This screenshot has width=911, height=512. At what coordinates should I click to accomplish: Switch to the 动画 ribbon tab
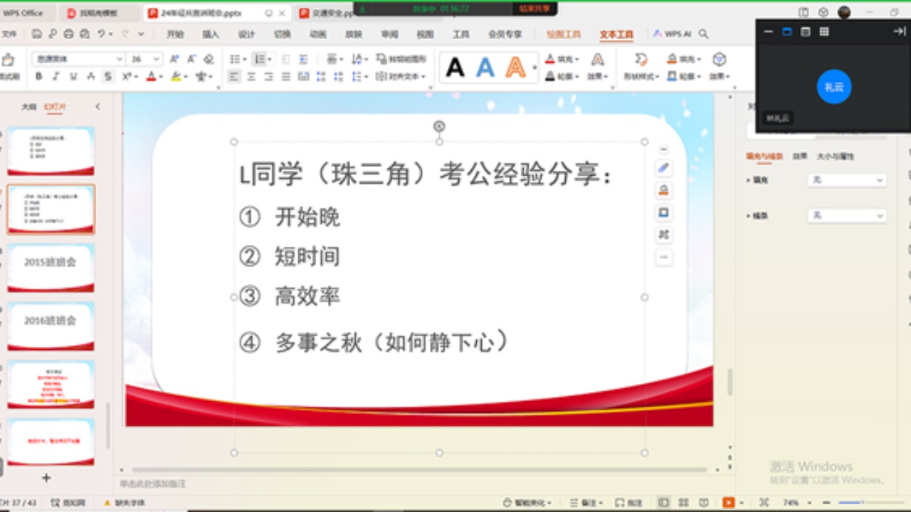click(x=318, y=34)
